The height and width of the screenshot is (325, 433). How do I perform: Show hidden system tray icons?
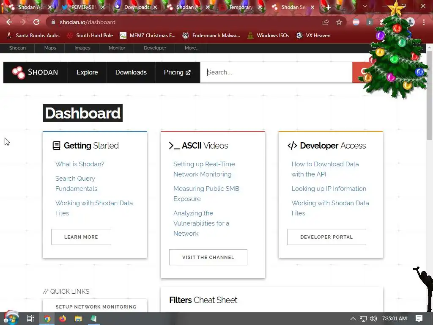[353, 319]
